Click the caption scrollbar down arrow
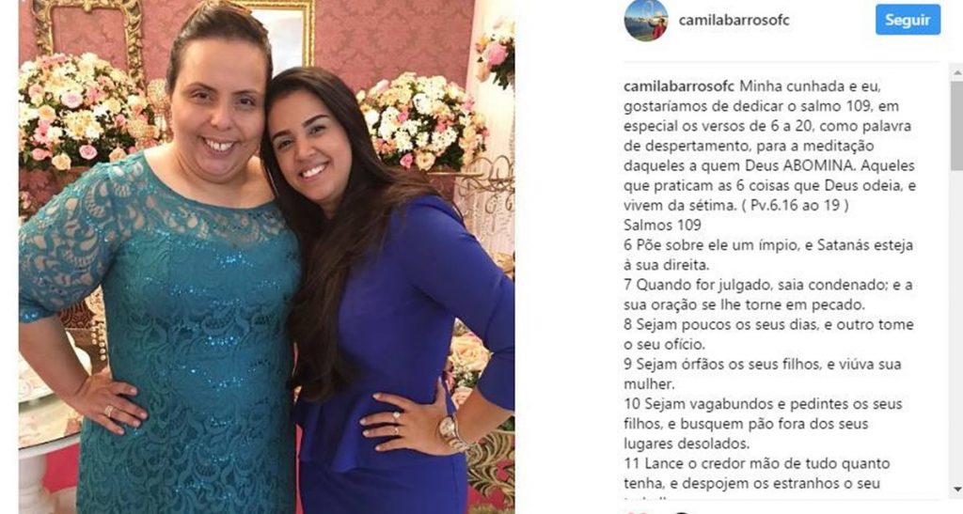The width and height of the screenshot is (963, 514). (x=956, y=491)
